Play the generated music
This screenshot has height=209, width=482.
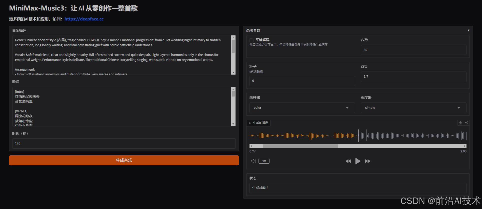click(x=358, y=161)
